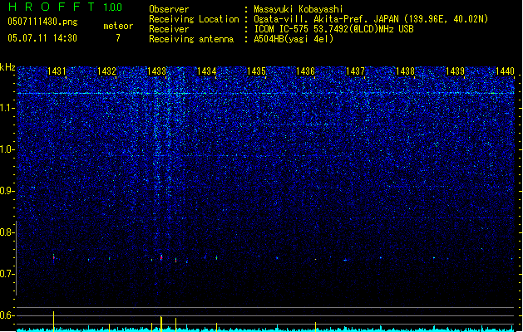Click the date stamp 05.07.11 14:30
This screenshot has width=523, height=332.
42,38
